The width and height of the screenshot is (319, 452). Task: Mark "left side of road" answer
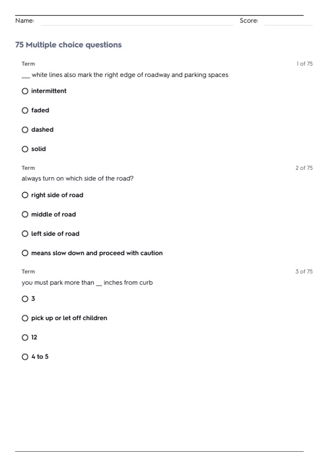[25, 234]
